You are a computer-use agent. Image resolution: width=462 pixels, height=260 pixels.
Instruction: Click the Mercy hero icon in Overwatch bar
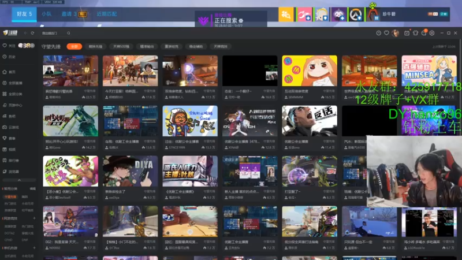pyautogui.click(x=321, y=14)
